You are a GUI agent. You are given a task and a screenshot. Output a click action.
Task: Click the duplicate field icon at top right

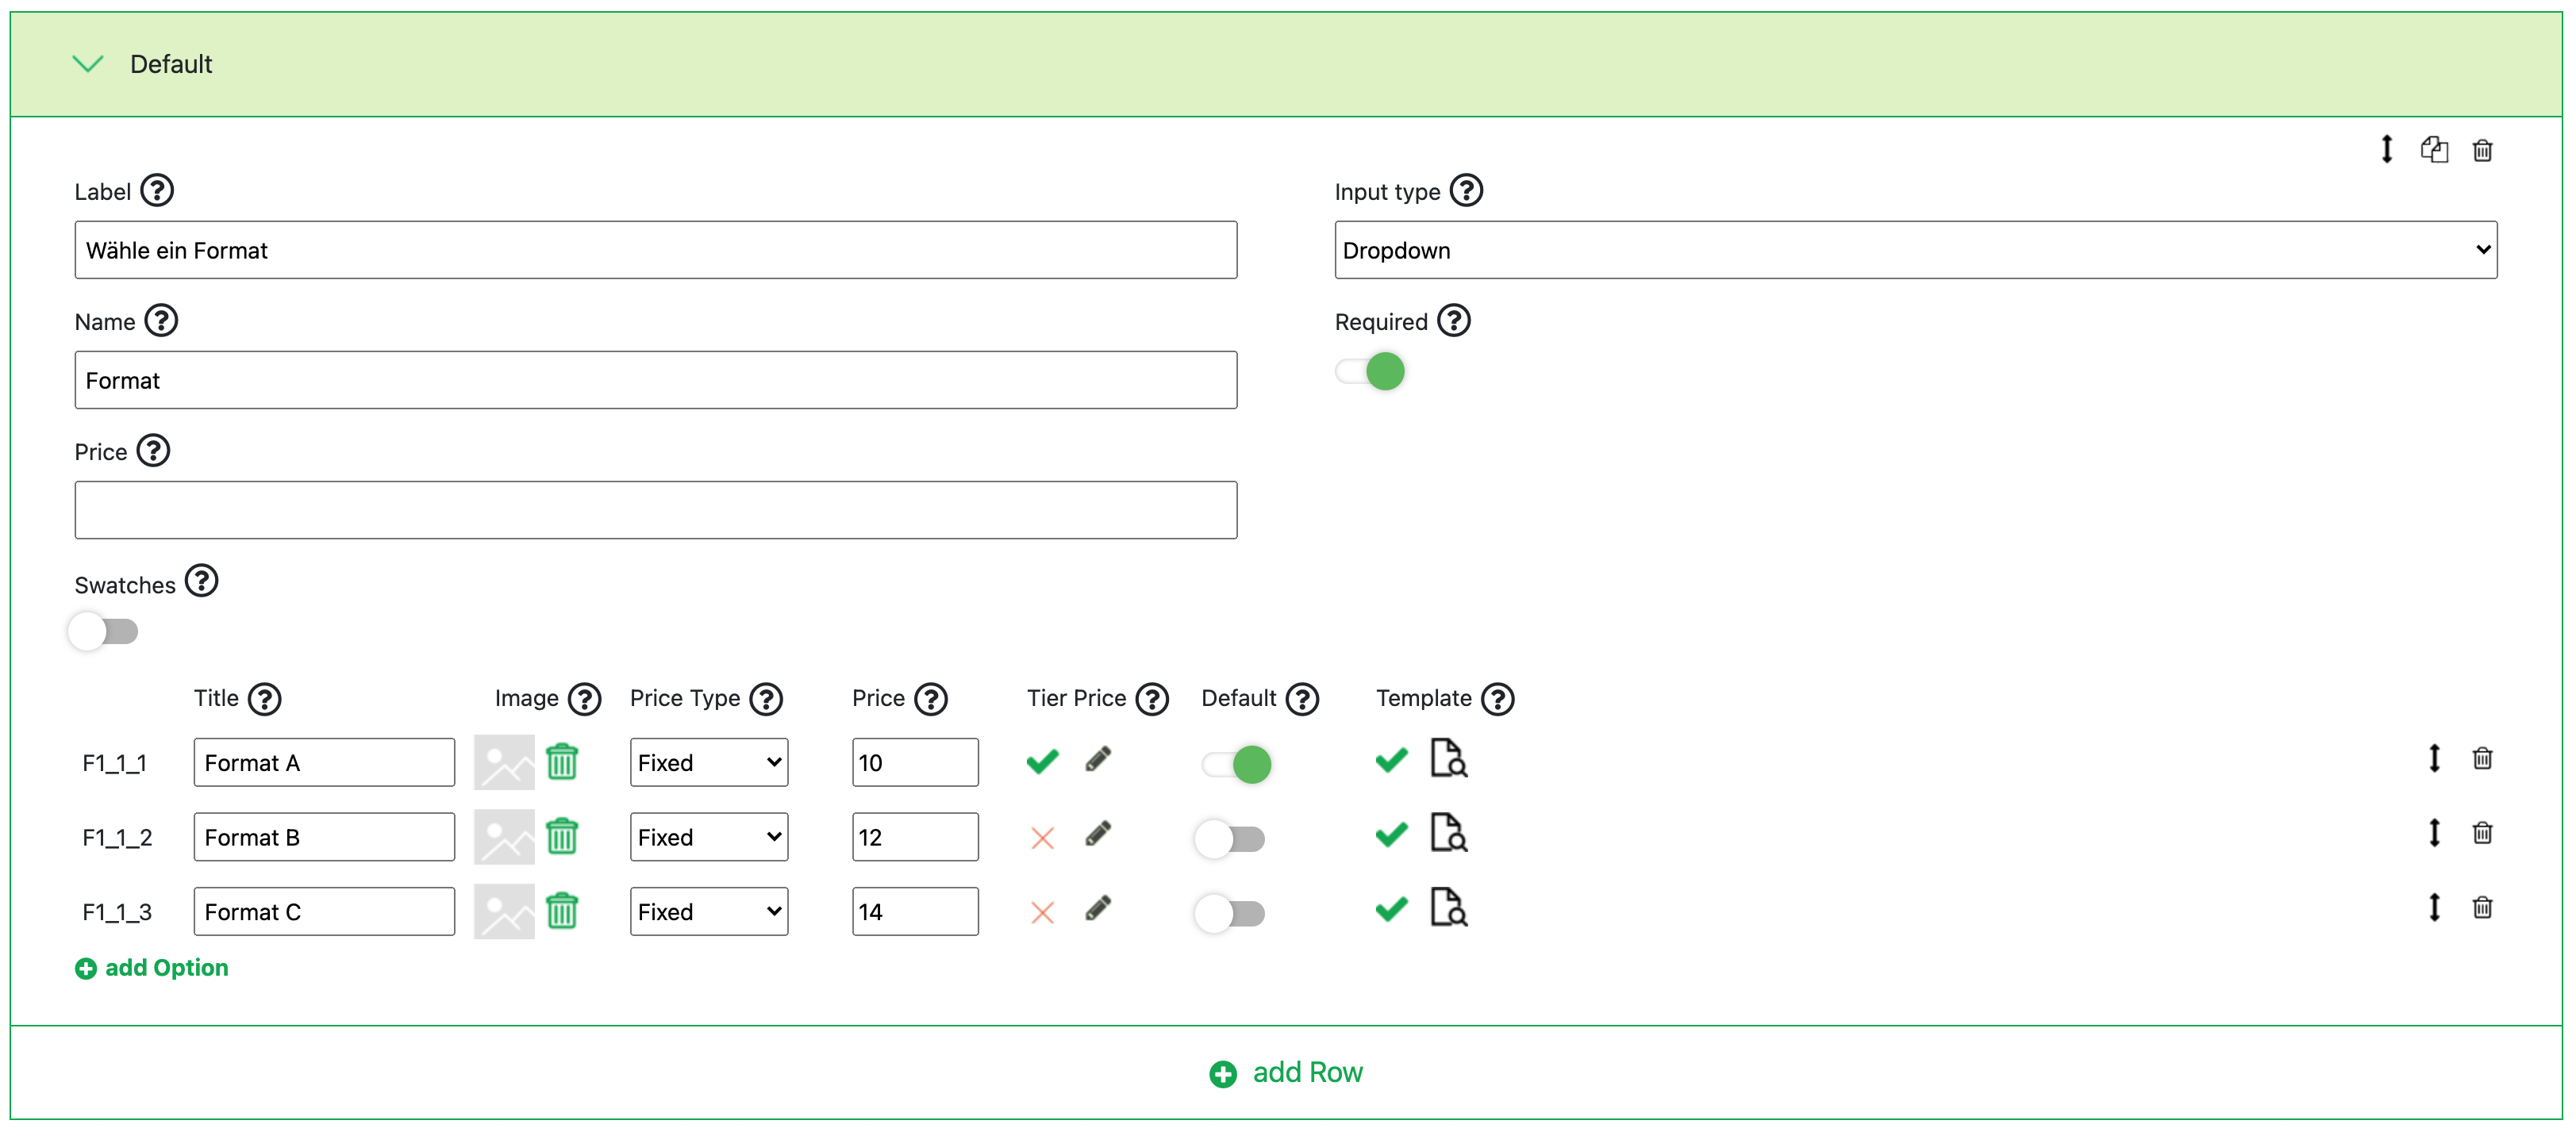[2433, 150]
